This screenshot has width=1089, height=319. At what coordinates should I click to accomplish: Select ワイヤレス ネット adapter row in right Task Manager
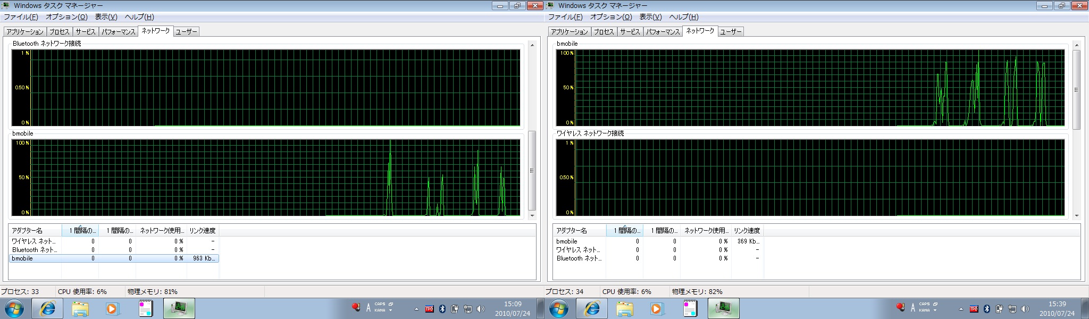[x=658, y=250]
